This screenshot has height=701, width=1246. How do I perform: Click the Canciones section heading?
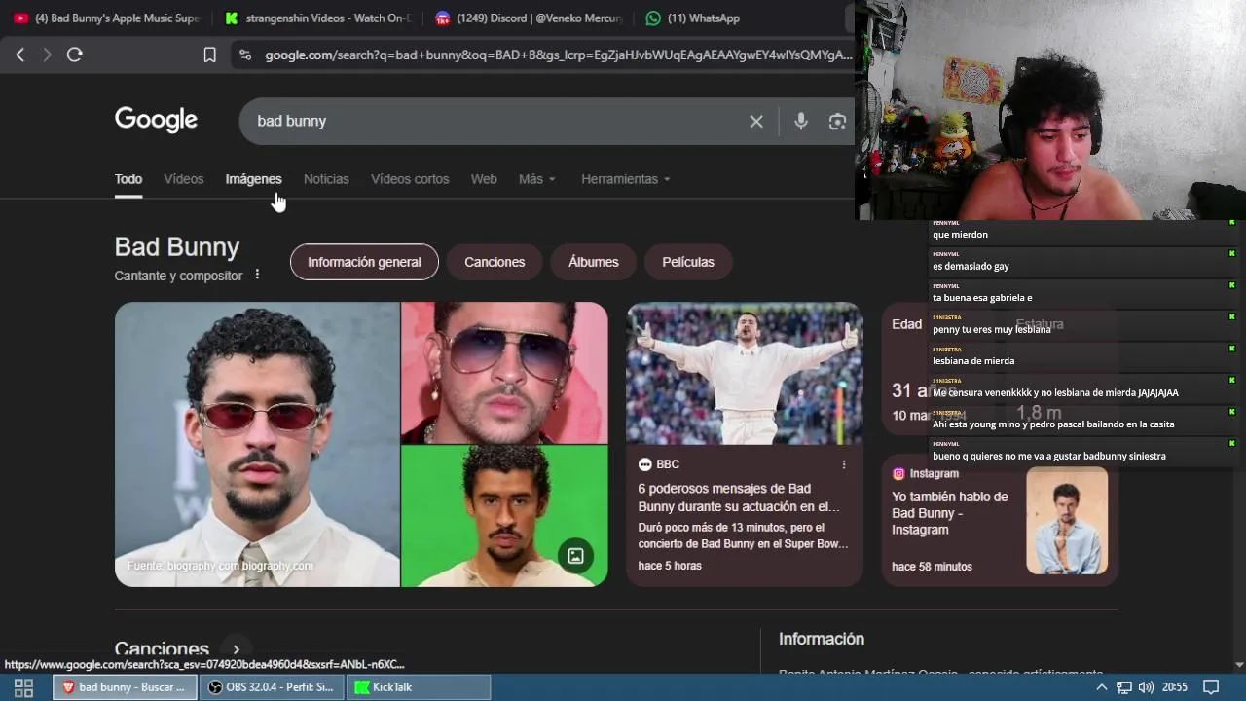[x=162, y=648]
